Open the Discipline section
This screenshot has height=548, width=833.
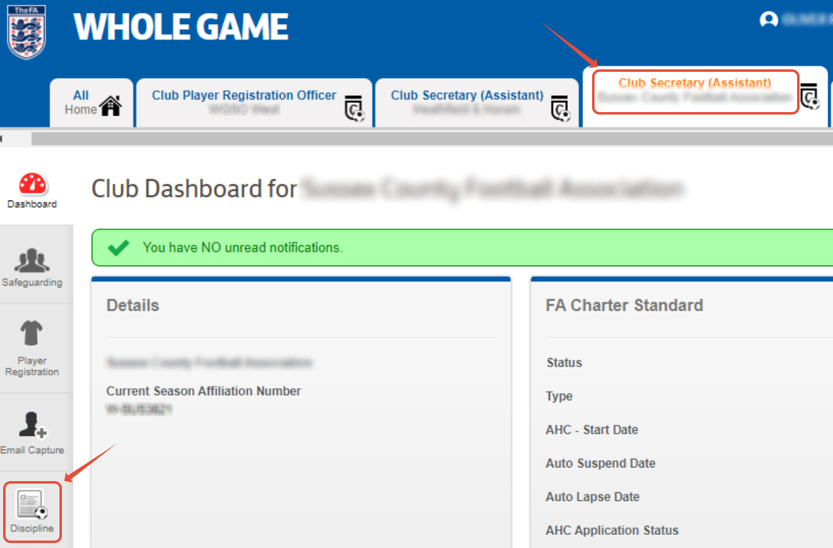(x=32, y=512)
